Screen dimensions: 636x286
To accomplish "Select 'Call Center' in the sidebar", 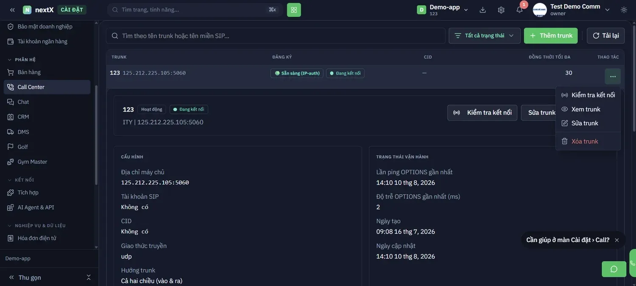I will (x=47, y=87).
